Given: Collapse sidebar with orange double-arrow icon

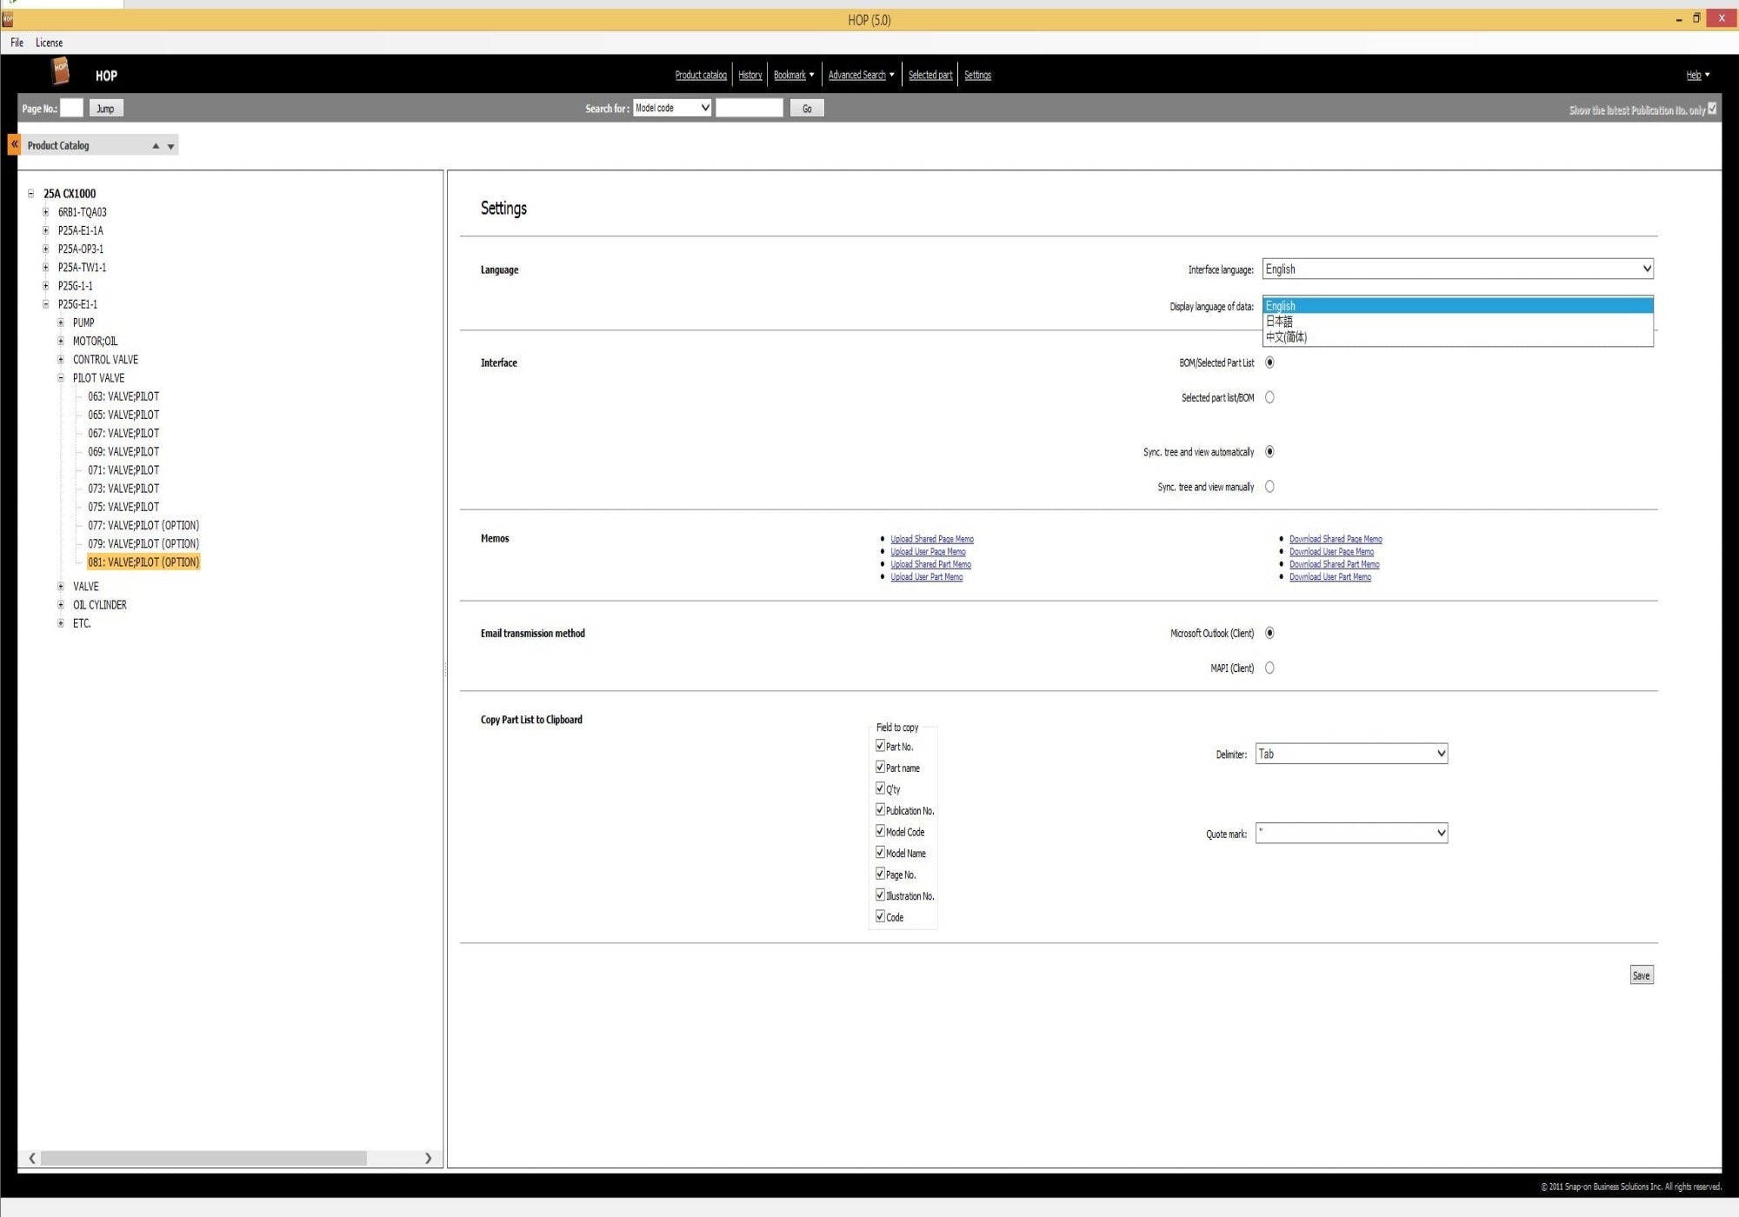Looking at the screenshot, I should (x=14, y=144).
